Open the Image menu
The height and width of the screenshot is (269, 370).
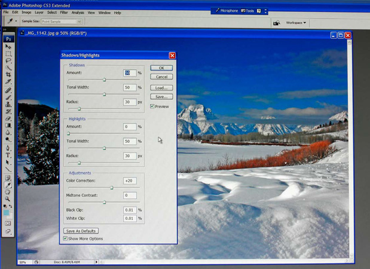click(26, 13)
